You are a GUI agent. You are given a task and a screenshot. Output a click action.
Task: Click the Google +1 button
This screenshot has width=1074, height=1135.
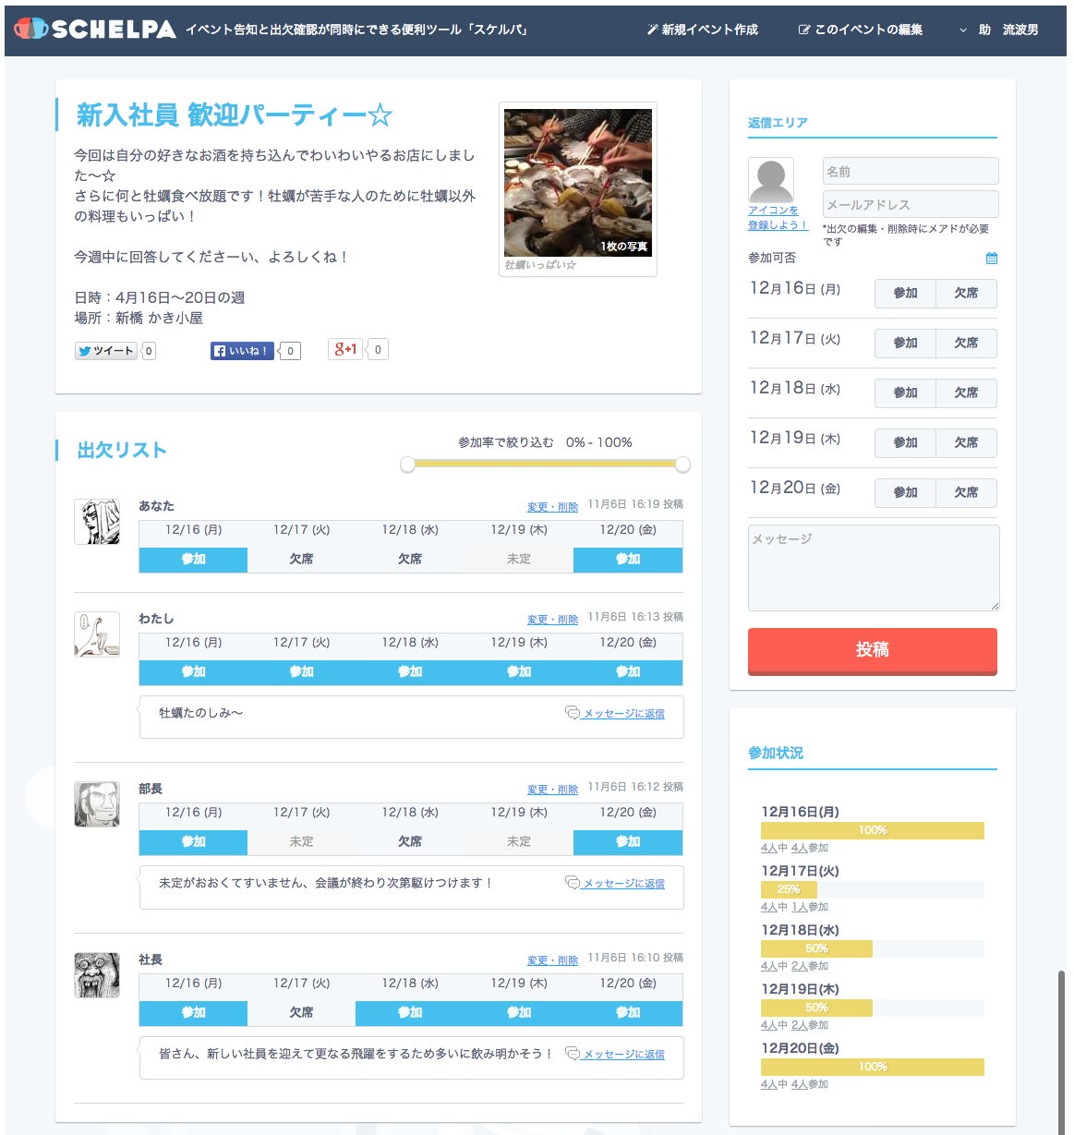(x=345, y=349)
